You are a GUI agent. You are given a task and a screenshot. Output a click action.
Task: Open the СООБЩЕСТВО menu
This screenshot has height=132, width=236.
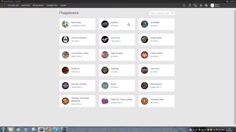pyautogui.click(x=52, y=5)
